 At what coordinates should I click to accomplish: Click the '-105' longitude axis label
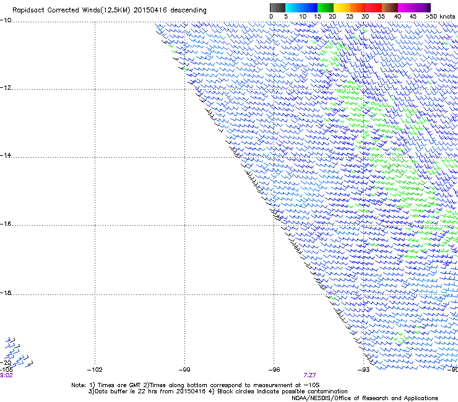click(x=6, y=370)
